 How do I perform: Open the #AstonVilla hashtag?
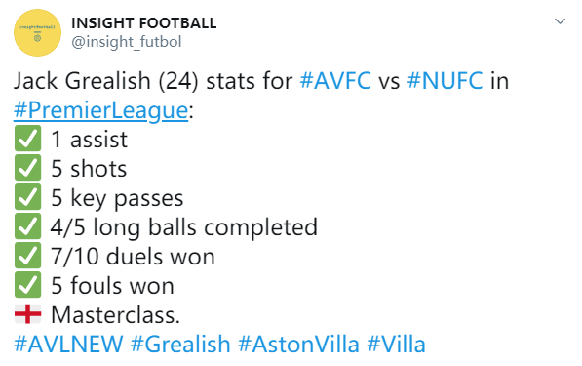coord(298,344)
